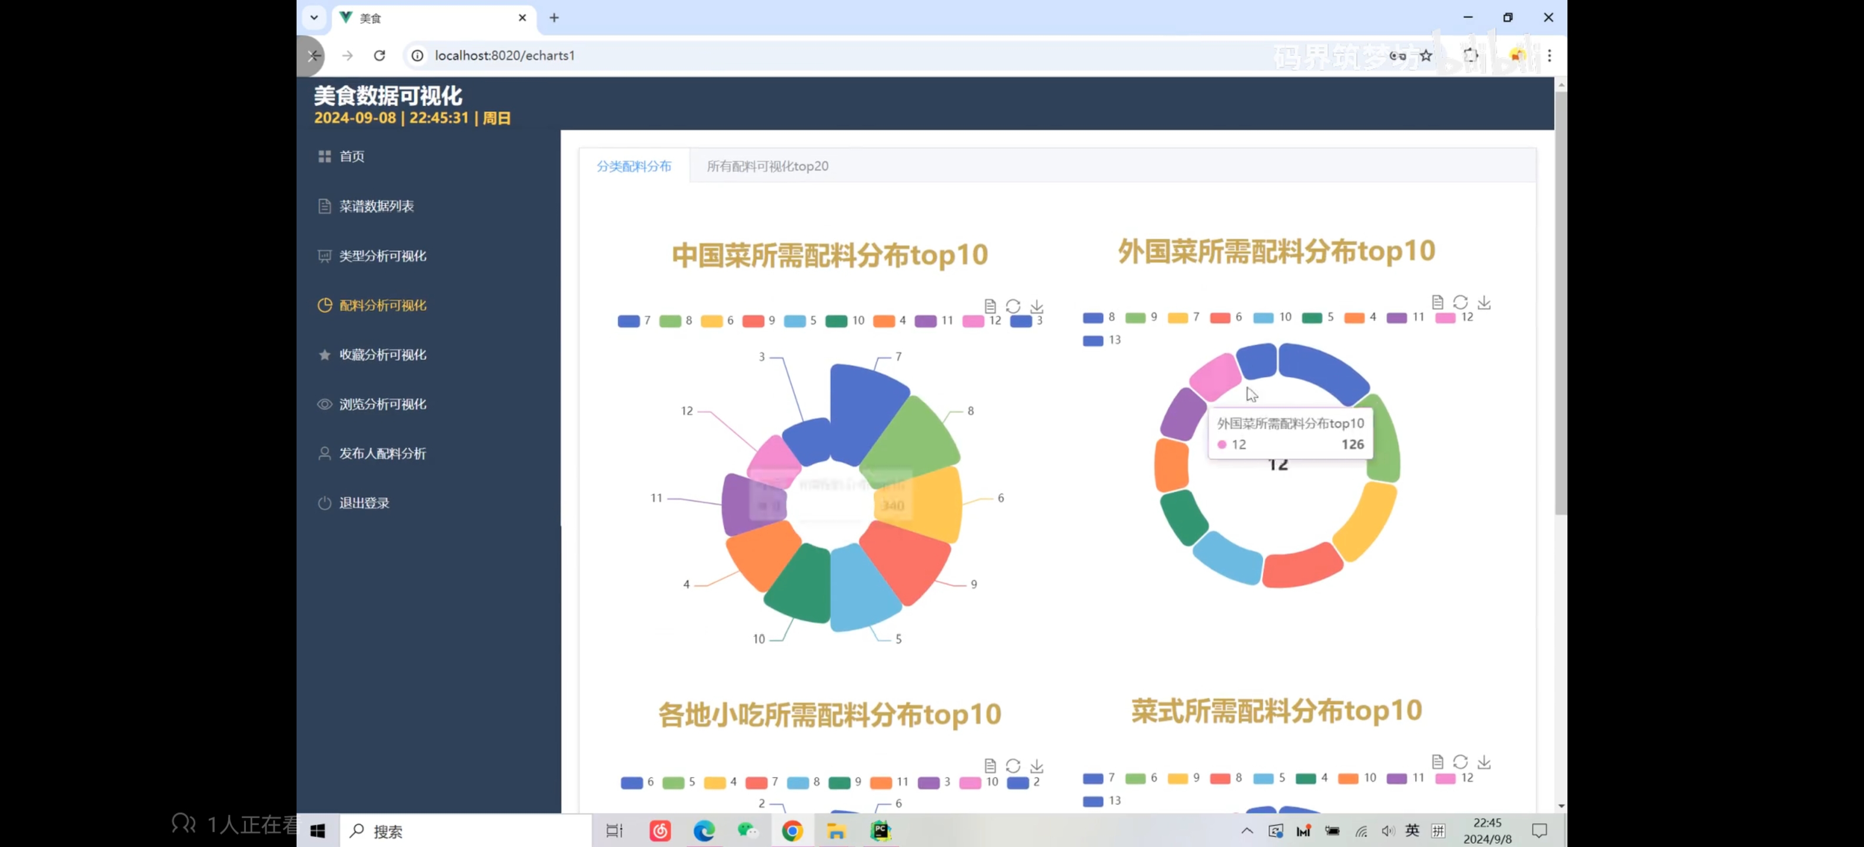The height and width of the screenshot is (847, 1864).
Task: Click restore icon on 菜式 chart
Action: coord(1460,761)
